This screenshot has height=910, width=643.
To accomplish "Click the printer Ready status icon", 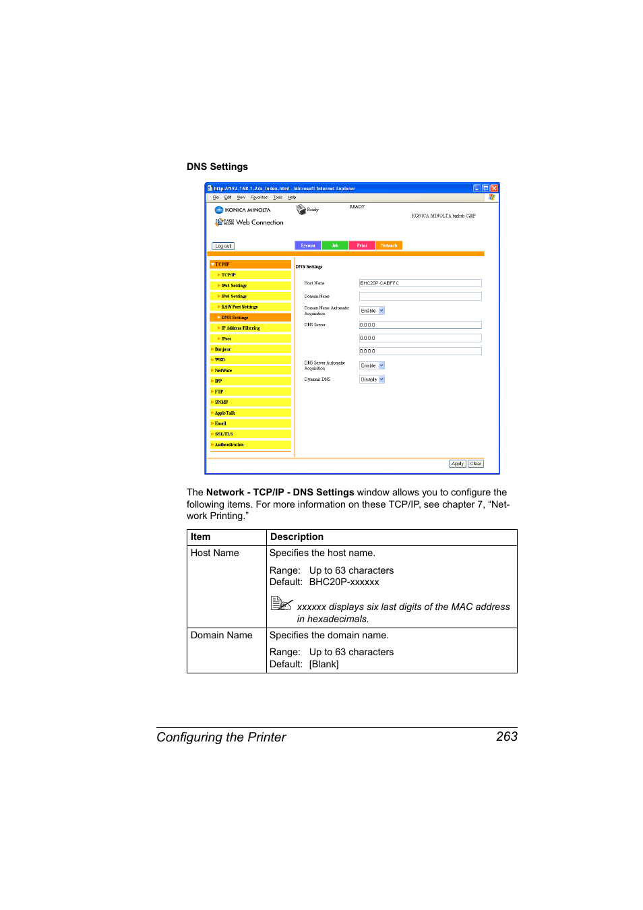I will 301,210.
